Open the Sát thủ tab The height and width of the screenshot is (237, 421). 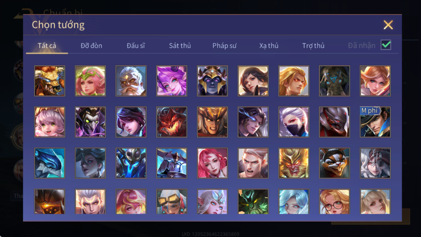pyautogui.click(x=180, y=46)
